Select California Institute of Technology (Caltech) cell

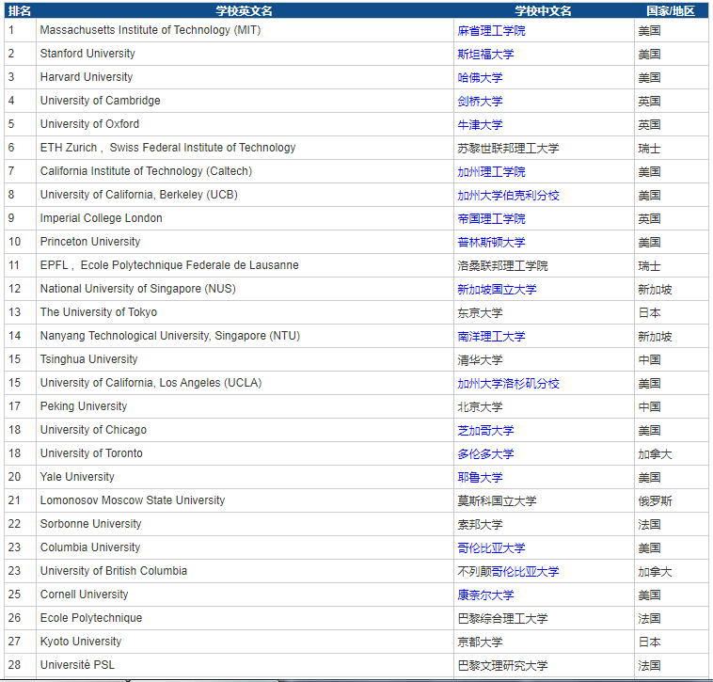(x=245, y=171)
